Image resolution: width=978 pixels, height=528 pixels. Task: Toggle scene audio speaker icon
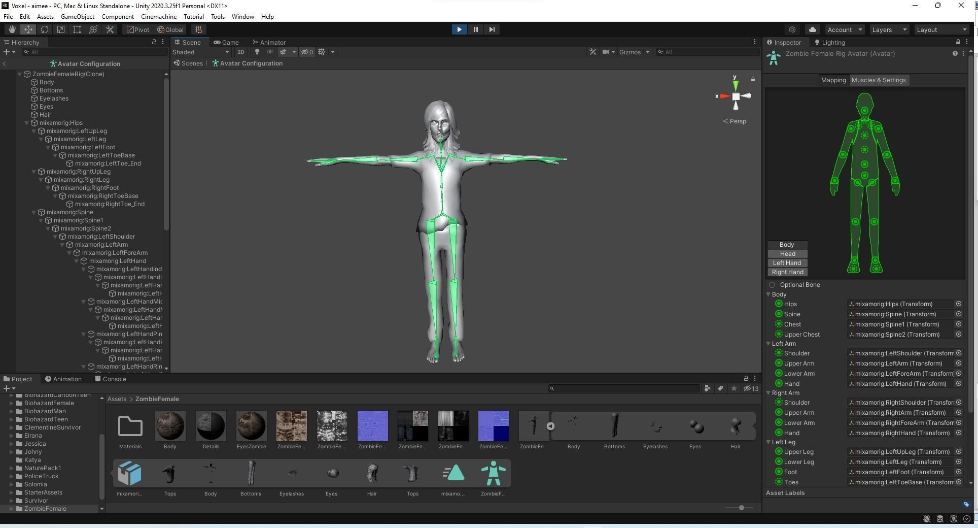pyautogui.click(x=270, y=52)
